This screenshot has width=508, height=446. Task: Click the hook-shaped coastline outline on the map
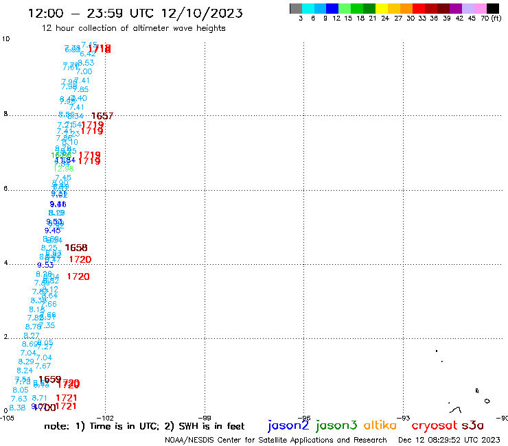pyautogui.click(x=456, y=410)
